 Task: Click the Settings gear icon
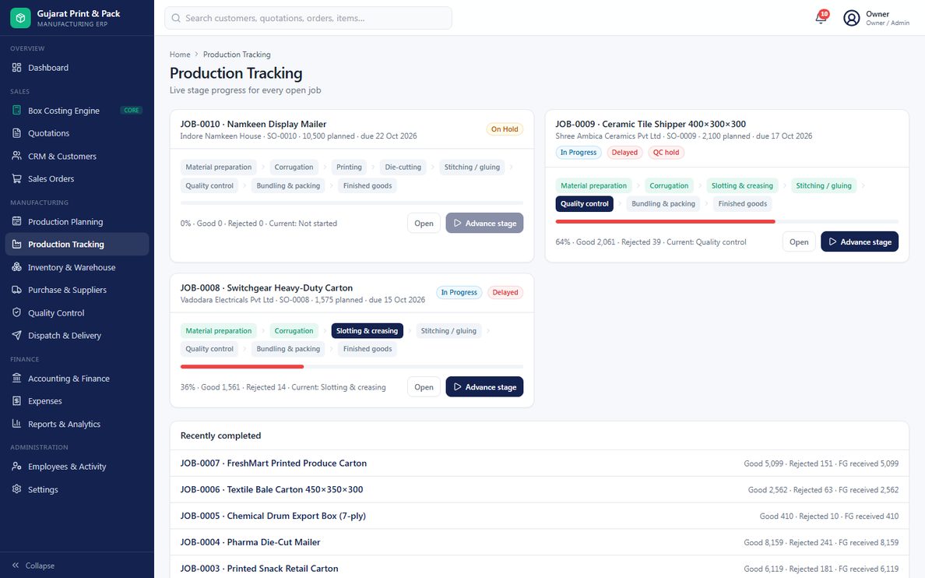coord(16,489)
